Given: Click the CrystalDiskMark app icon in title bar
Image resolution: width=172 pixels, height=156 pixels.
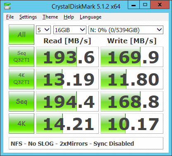Looking at the screenshot, I should click(7, 6).
